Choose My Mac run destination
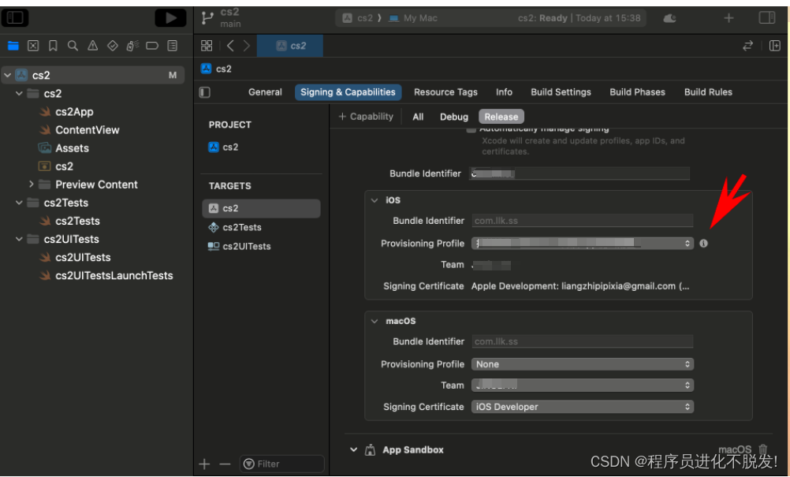The image size is (790, 477). [x=413, y=18]
